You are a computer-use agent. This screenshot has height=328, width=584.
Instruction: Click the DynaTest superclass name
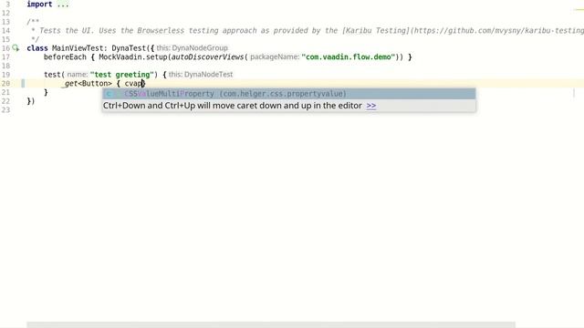pos(129,48)
